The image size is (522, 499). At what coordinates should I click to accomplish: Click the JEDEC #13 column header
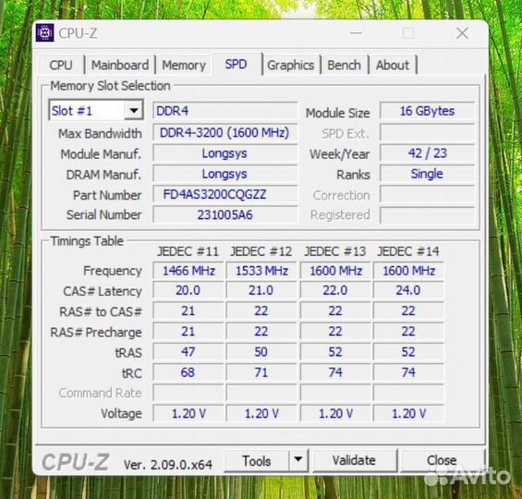point(334,251)
